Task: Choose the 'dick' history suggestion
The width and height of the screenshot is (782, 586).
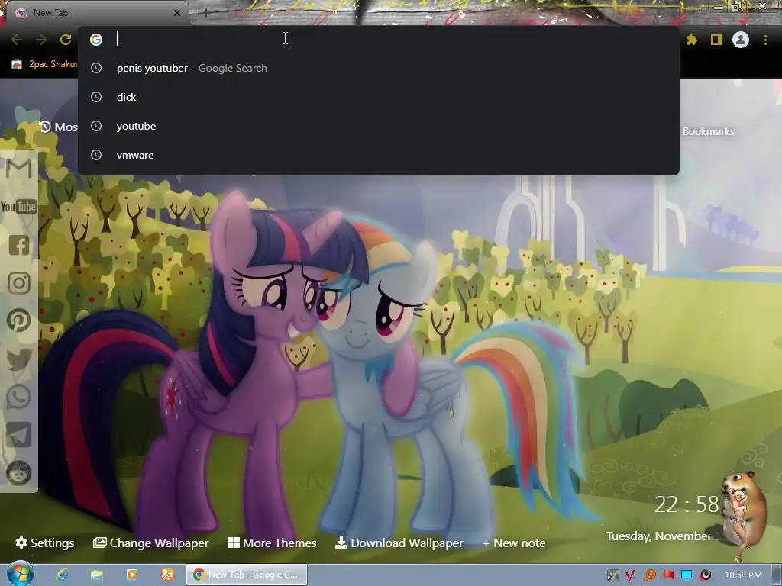Action: (x=379, y=97)
